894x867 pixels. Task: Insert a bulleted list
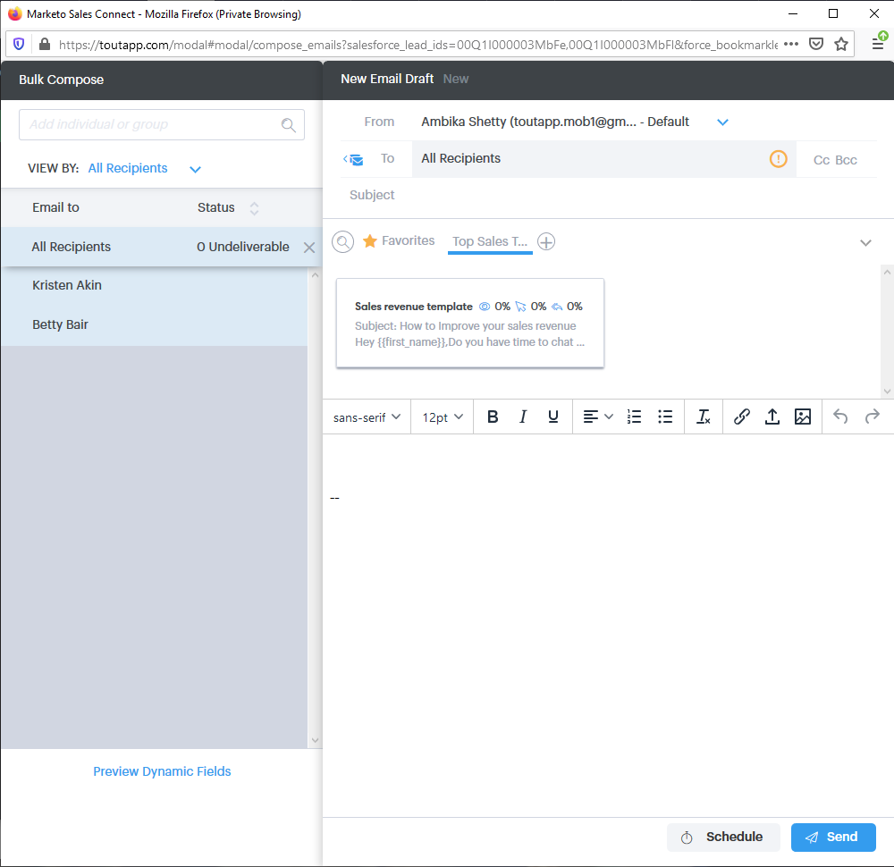pyautogui.click(x=665, y=417)
